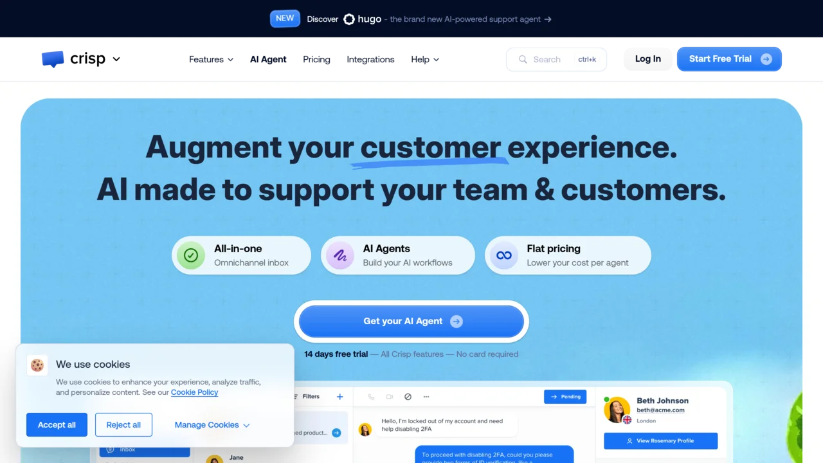Click the beth@acme.com email link
Viewport: 823px width, 463px height.
[660, 410]
